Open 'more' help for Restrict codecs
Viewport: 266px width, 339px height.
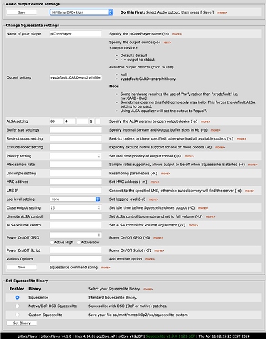click(x=242, y=139)
